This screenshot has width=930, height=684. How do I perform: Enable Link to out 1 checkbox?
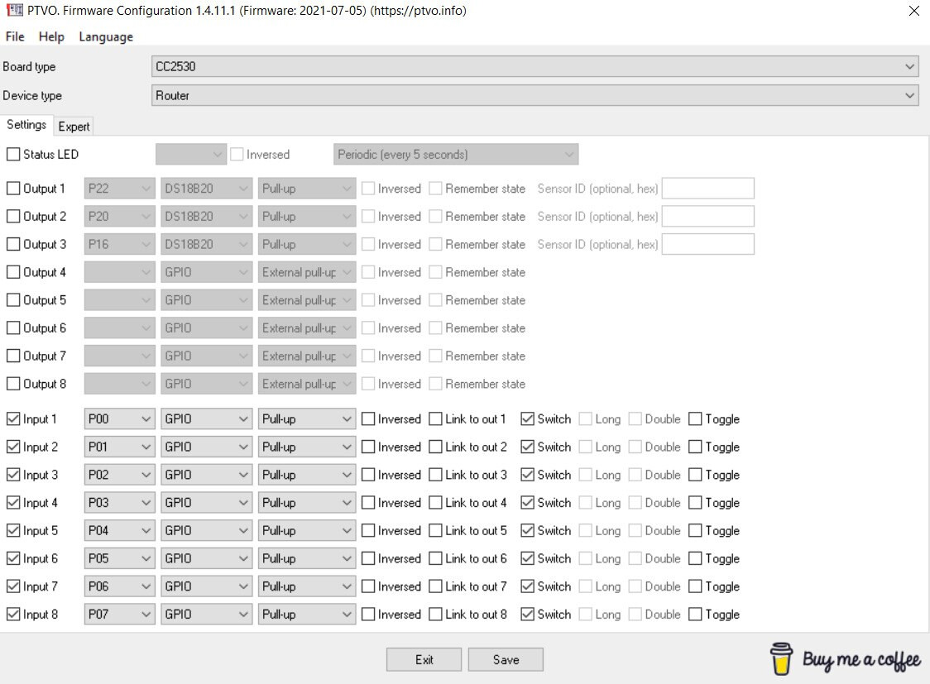(435, 419)
